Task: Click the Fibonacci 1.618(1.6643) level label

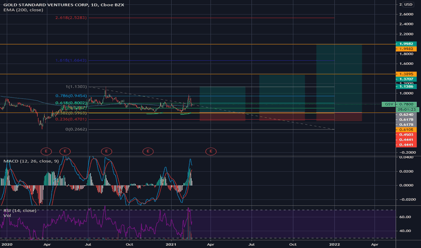Action: pyautogui.click(x=71, y=60)
